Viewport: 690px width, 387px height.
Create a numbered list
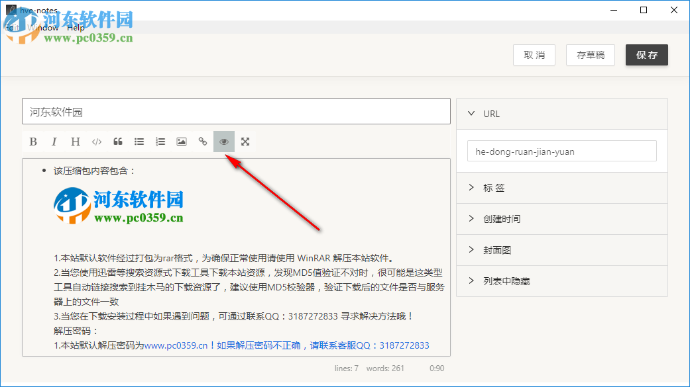pyautogui.click(x=160, y=142)
